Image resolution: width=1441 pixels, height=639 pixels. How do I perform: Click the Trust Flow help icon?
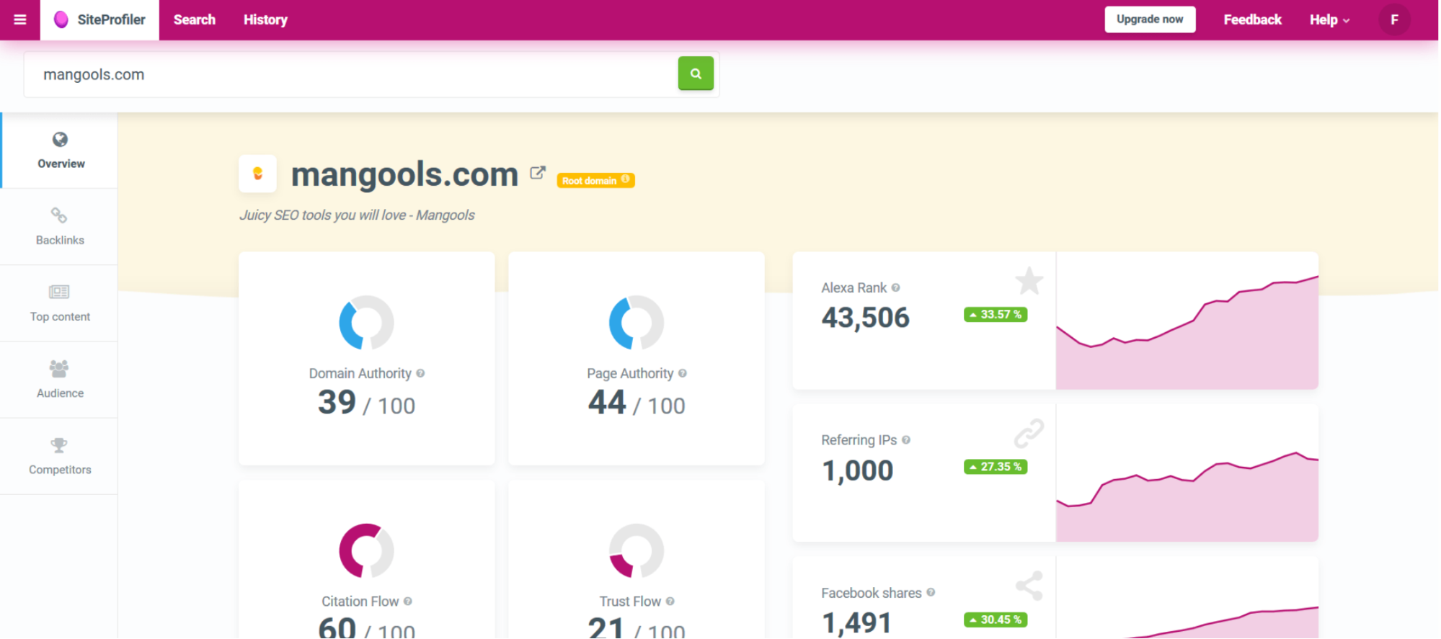(x=670, y=602)
